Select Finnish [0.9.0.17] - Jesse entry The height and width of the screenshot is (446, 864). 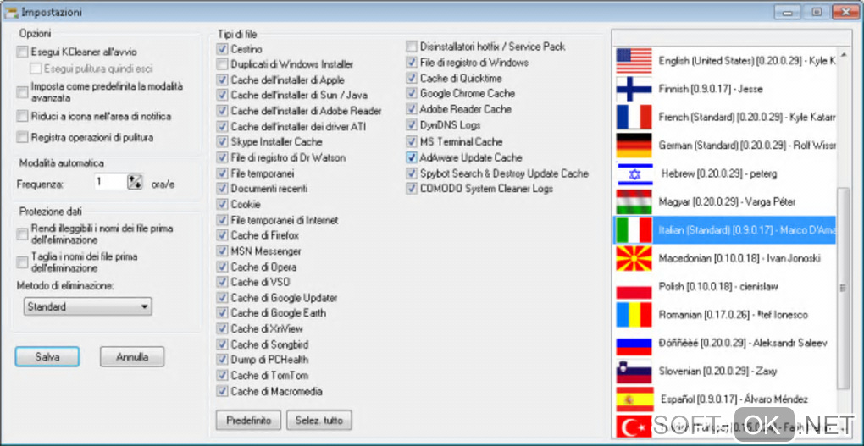711,89
